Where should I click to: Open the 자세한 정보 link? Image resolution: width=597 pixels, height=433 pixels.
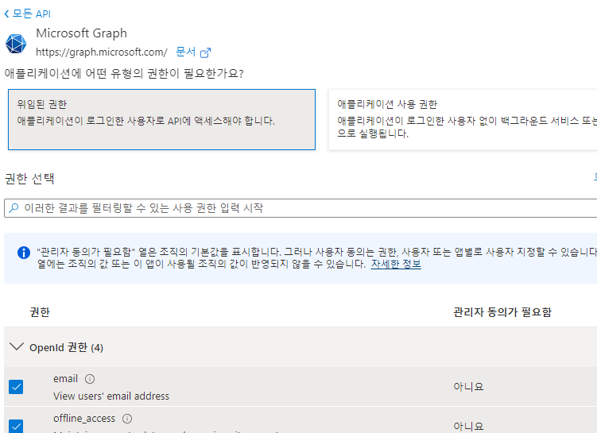[396, 264]
